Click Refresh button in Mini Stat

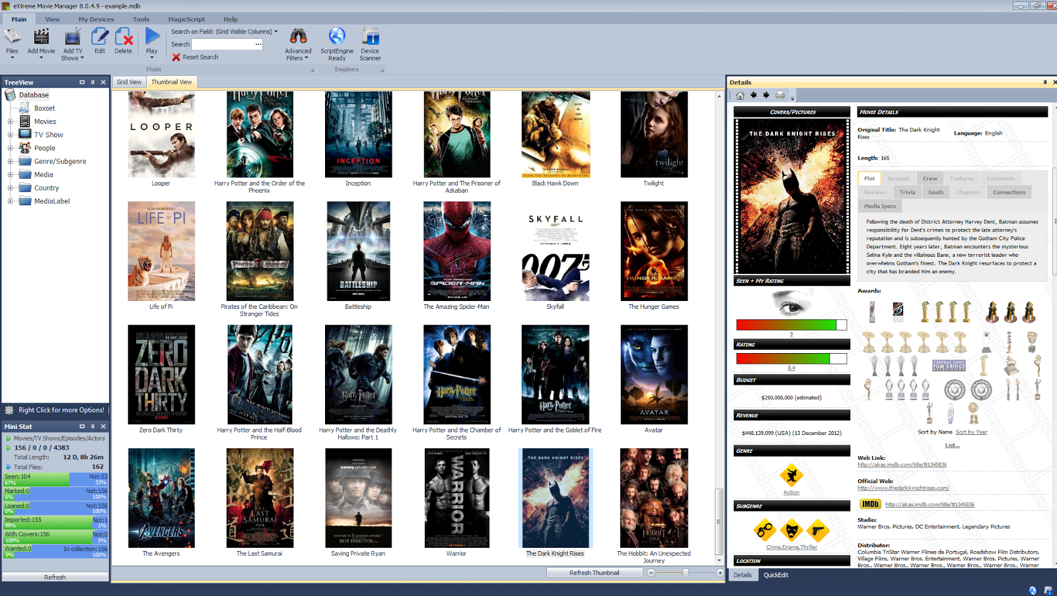[55, 578]
